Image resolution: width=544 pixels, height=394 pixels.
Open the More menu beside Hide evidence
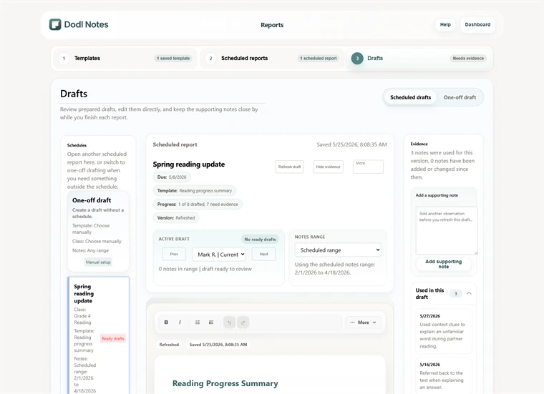[368, 167]
